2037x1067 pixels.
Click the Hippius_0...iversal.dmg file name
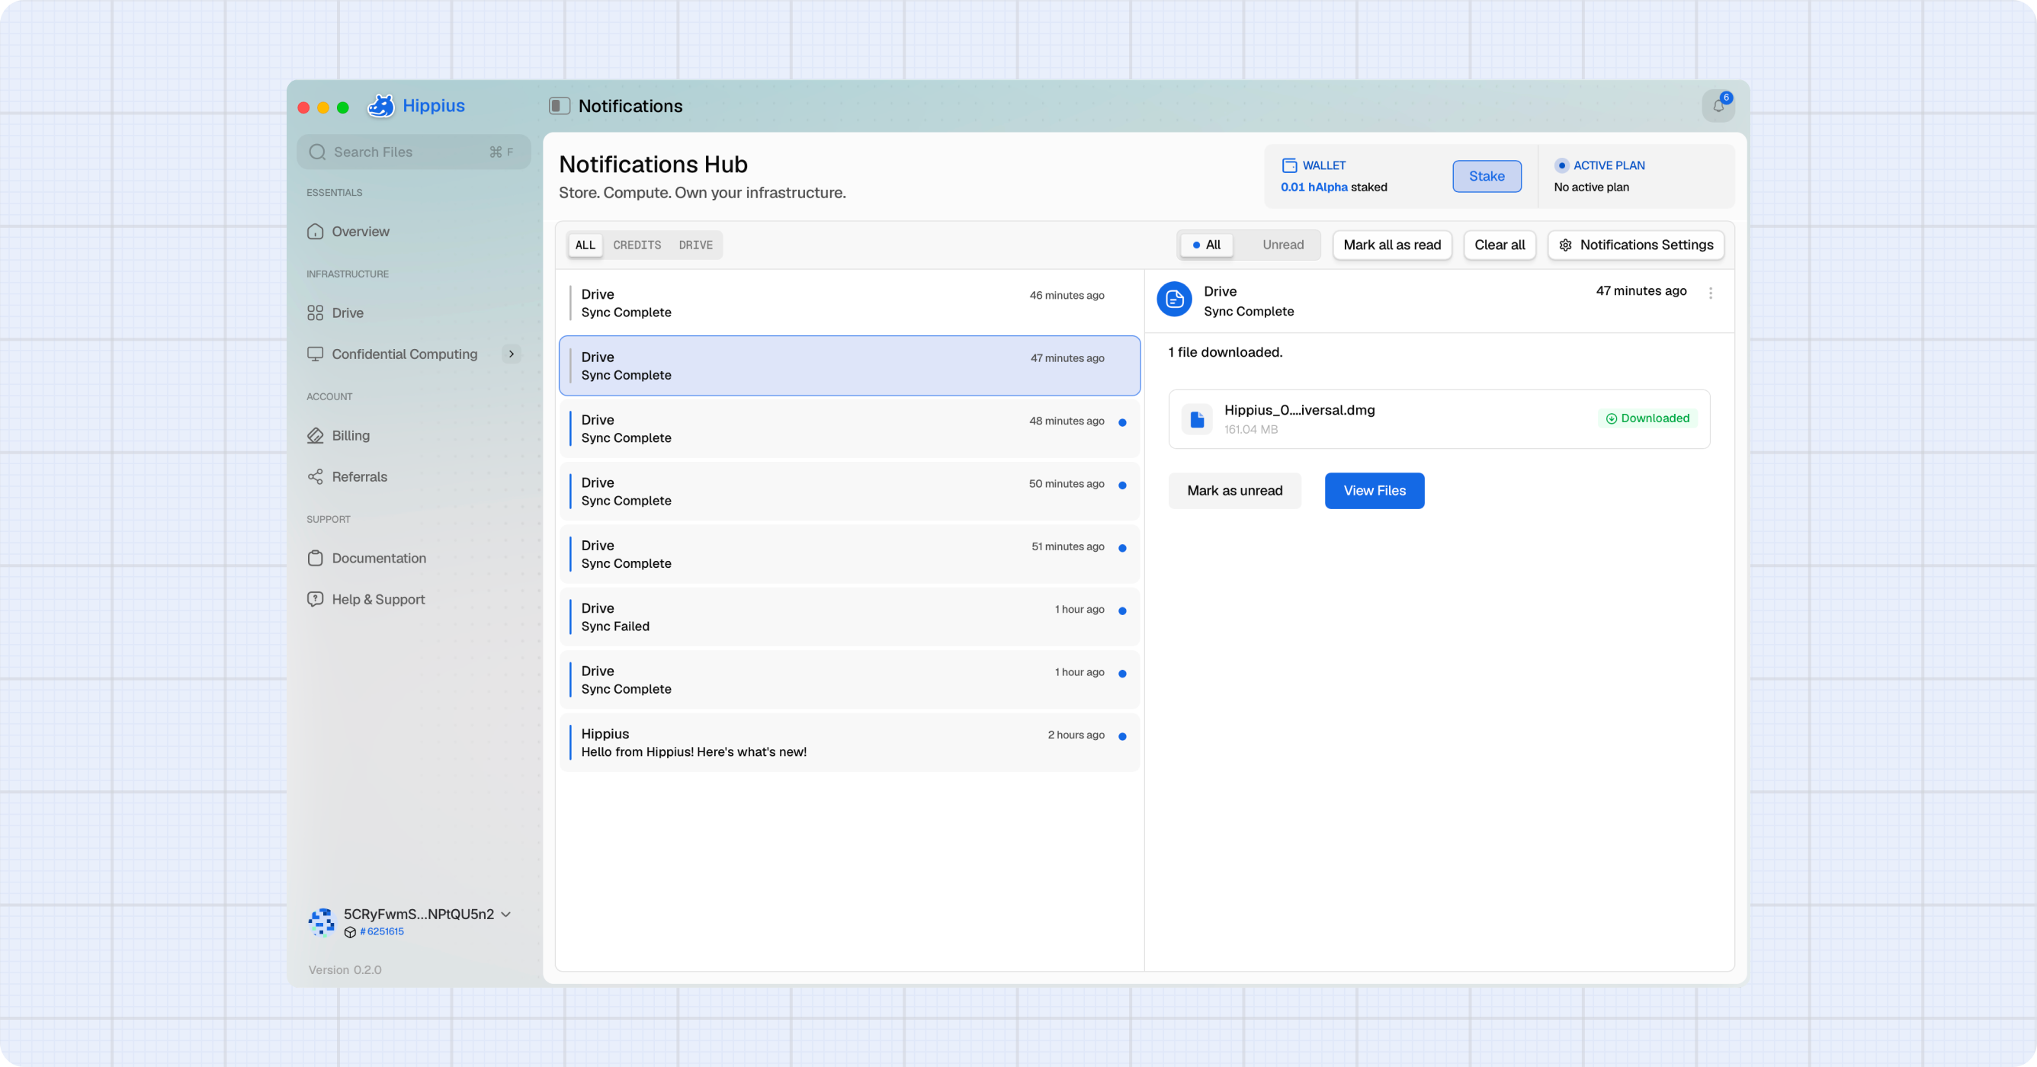tap(1299, 410)
